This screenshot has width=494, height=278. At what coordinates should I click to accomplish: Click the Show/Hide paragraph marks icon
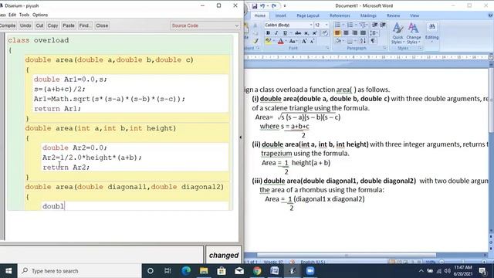point(373,41)
